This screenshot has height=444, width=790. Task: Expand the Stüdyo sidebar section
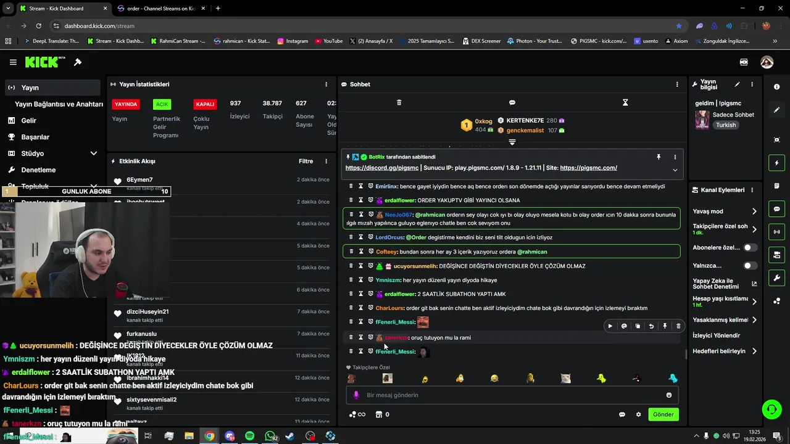pos(93,154)
